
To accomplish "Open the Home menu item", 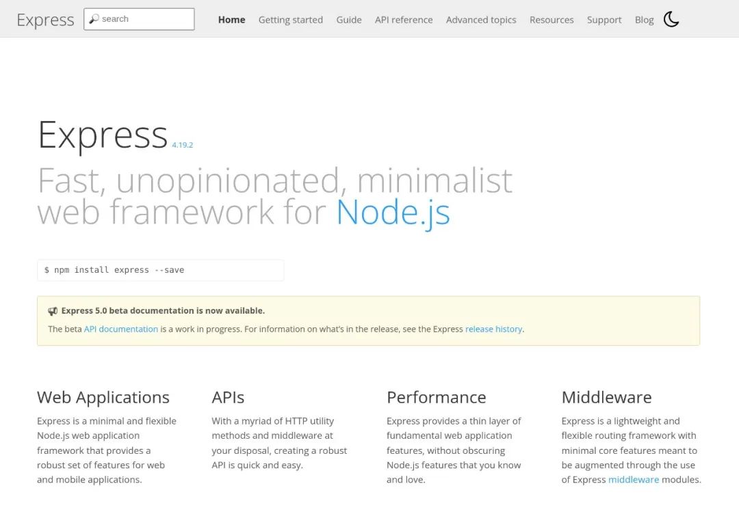I will pyautogui.click(x=231, y=20).
